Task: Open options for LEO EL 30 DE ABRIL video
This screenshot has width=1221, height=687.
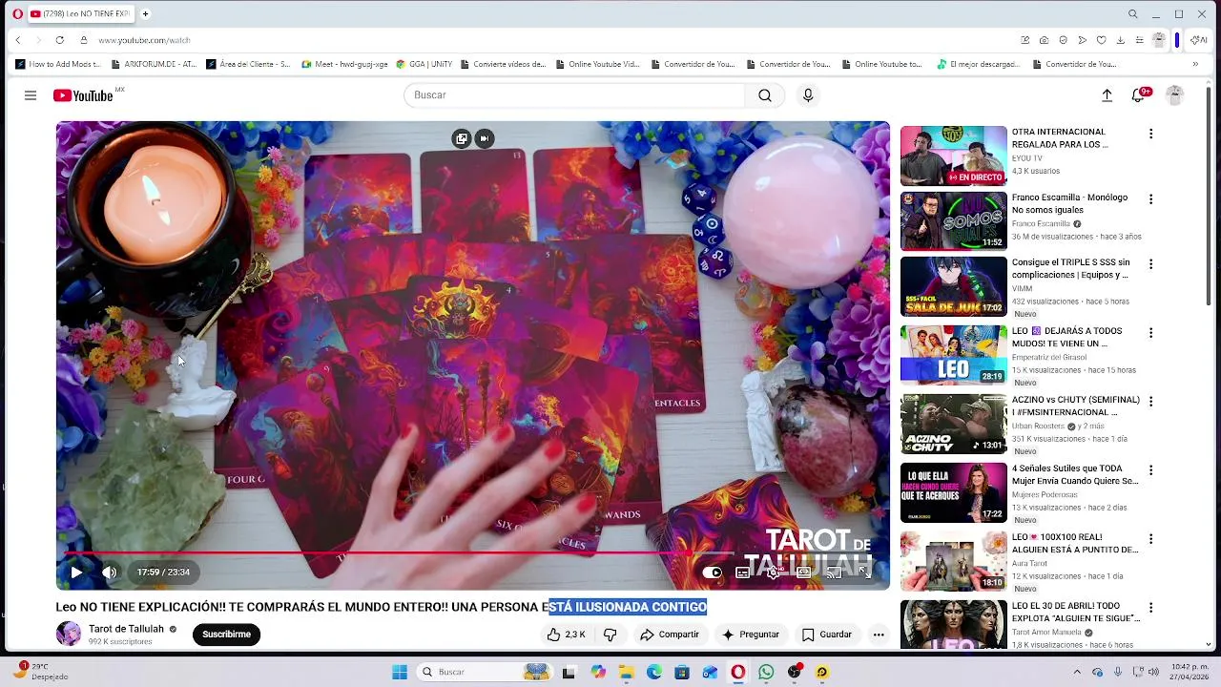Action: [x=1150, y=608]
